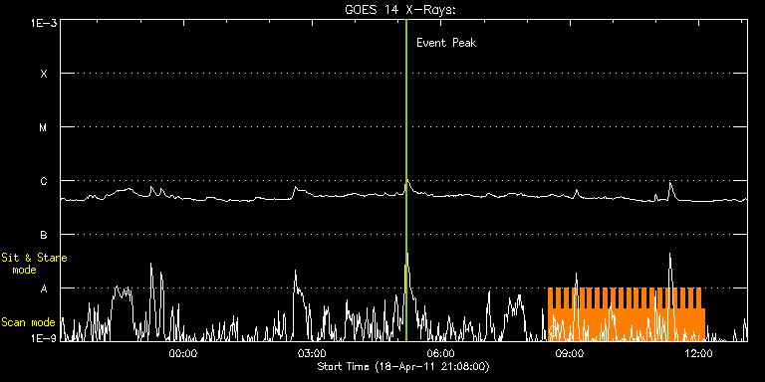Viewport: 765px width, 382px height.
Task: Click the GOES 14 X-Rays title
Action: coord(400,10)
